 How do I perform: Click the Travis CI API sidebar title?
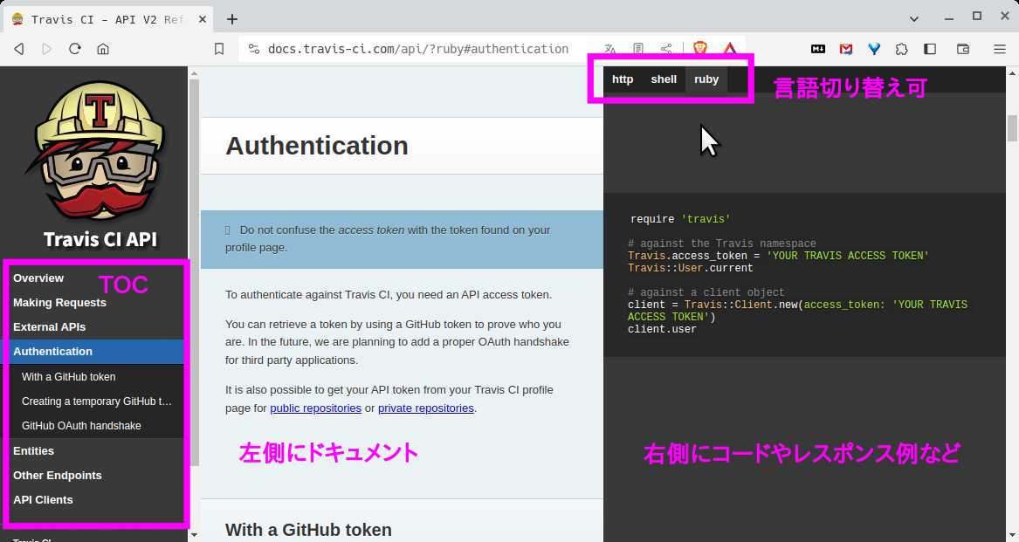coord(100,240)
